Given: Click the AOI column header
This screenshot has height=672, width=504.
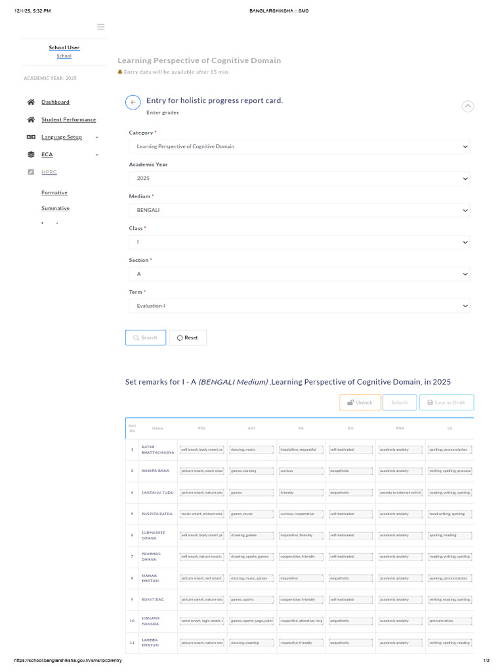Looking at the screenshot, I should 251,429.
